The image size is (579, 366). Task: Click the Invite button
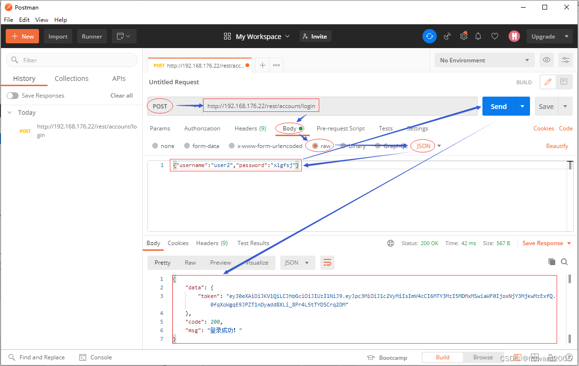[315, 36]
